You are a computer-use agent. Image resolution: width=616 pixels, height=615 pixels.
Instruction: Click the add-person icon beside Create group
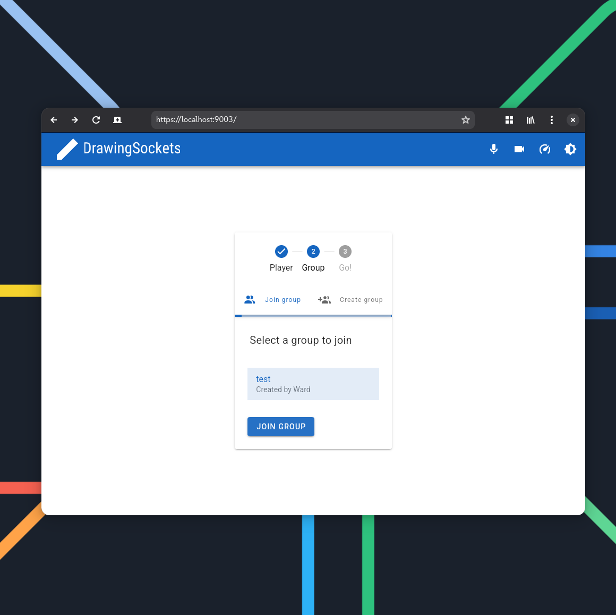click(324, 299)
